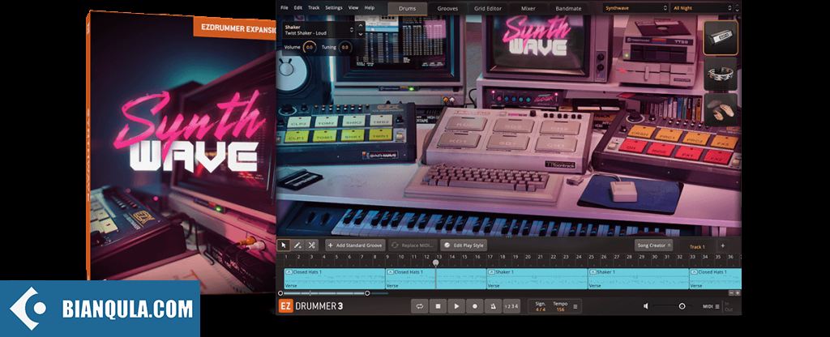Image resolution: width=830 pixels, height=337 pixels.
Task: Add a new track with plus icon
Action: point(722,246)
